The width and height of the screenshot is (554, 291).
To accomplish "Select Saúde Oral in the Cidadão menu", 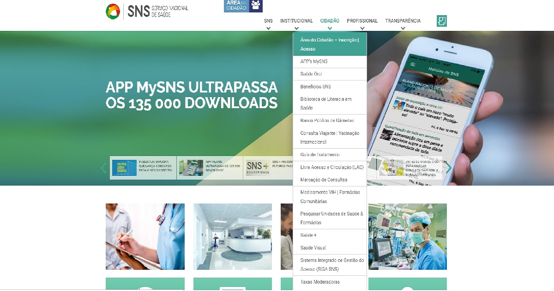I will click(x=311, y=74).
